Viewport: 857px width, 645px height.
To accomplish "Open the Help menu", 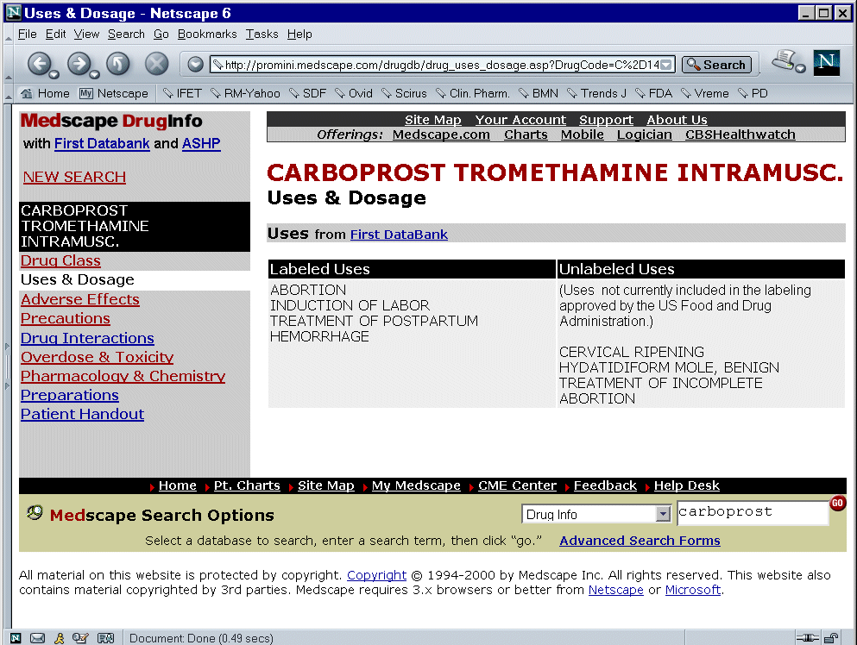I will tap(299, 34).
